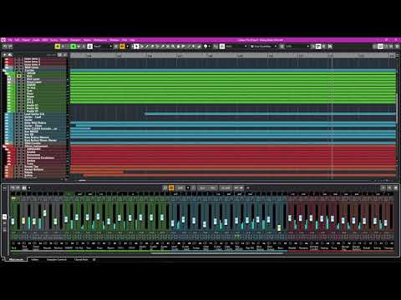This screenshot has height=300, width=401.
Task: Click the Link button in MixConsole toolbar
Action: point(180,188)
